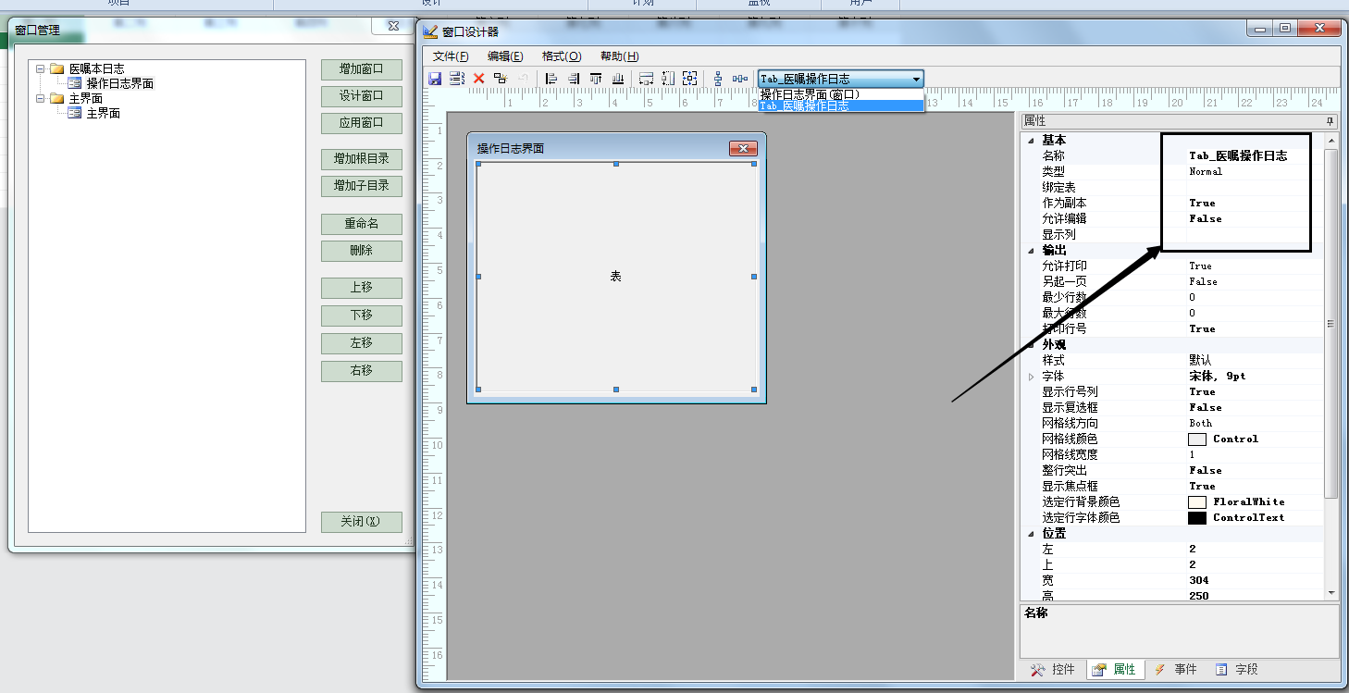Click the align top edges icon
Viewport: 1349px width, 693px height.
(x=596, y=79)
